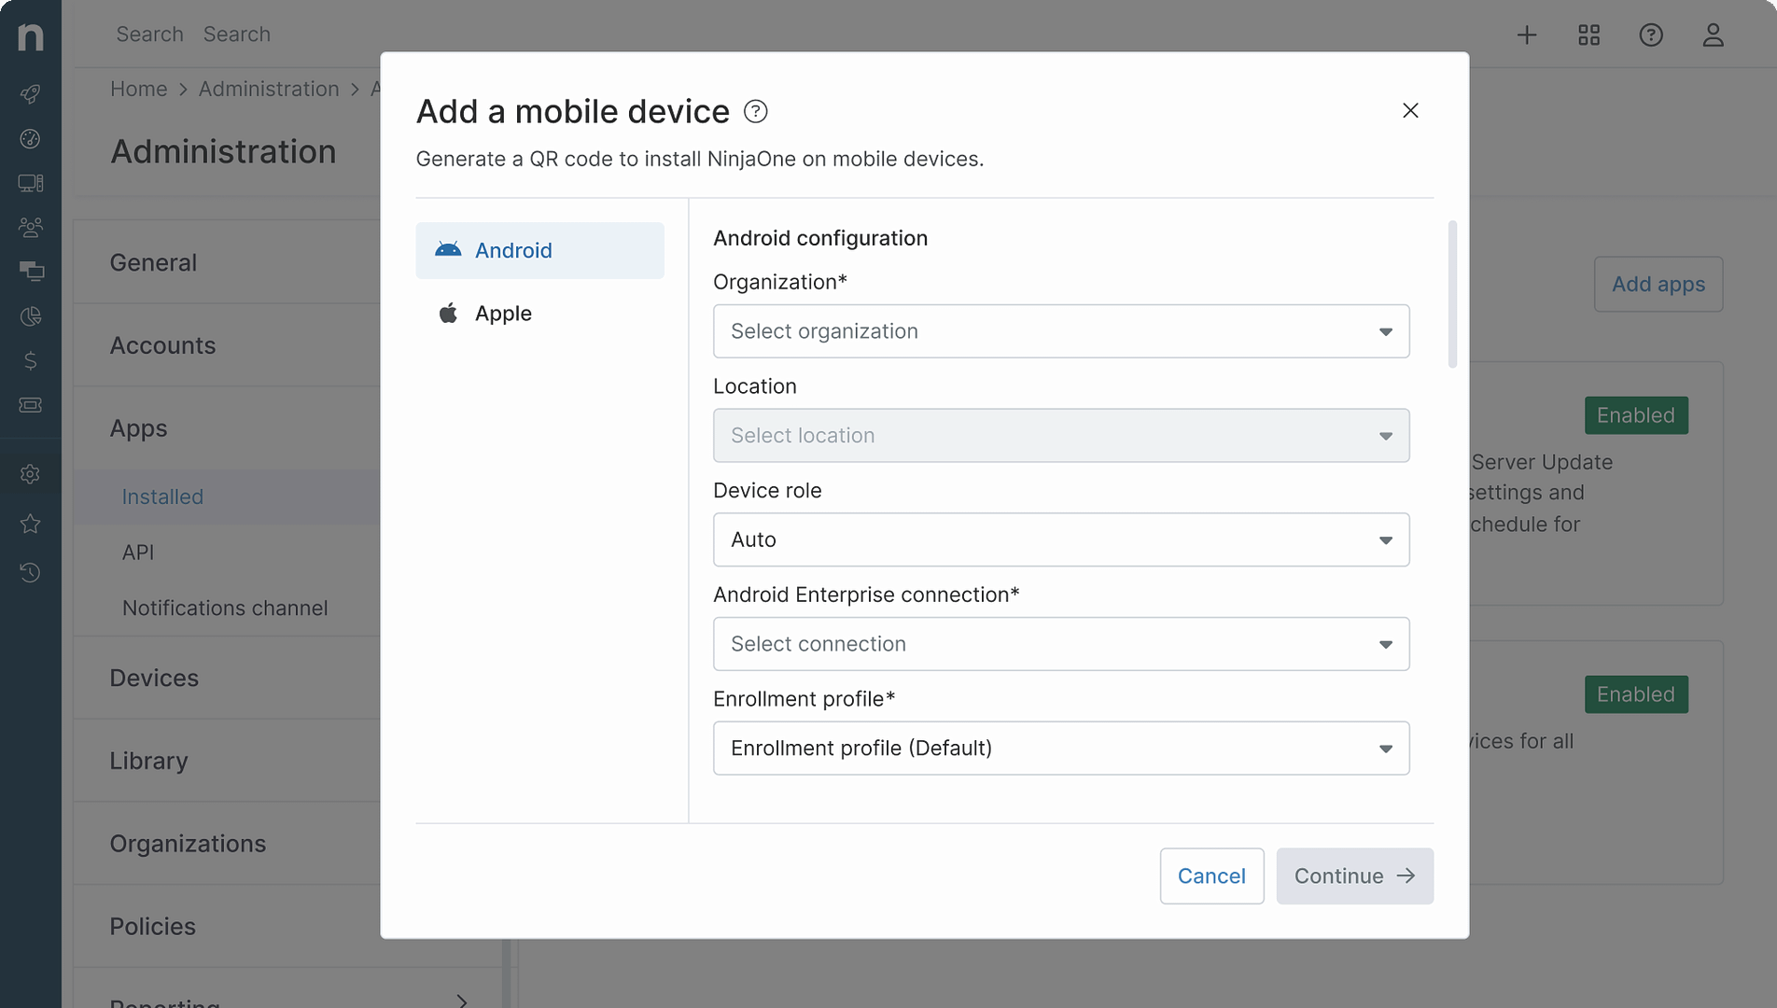
Task: Open the favorites star sidebar icon
Action: pyautogui.click(x=31, y=524)
